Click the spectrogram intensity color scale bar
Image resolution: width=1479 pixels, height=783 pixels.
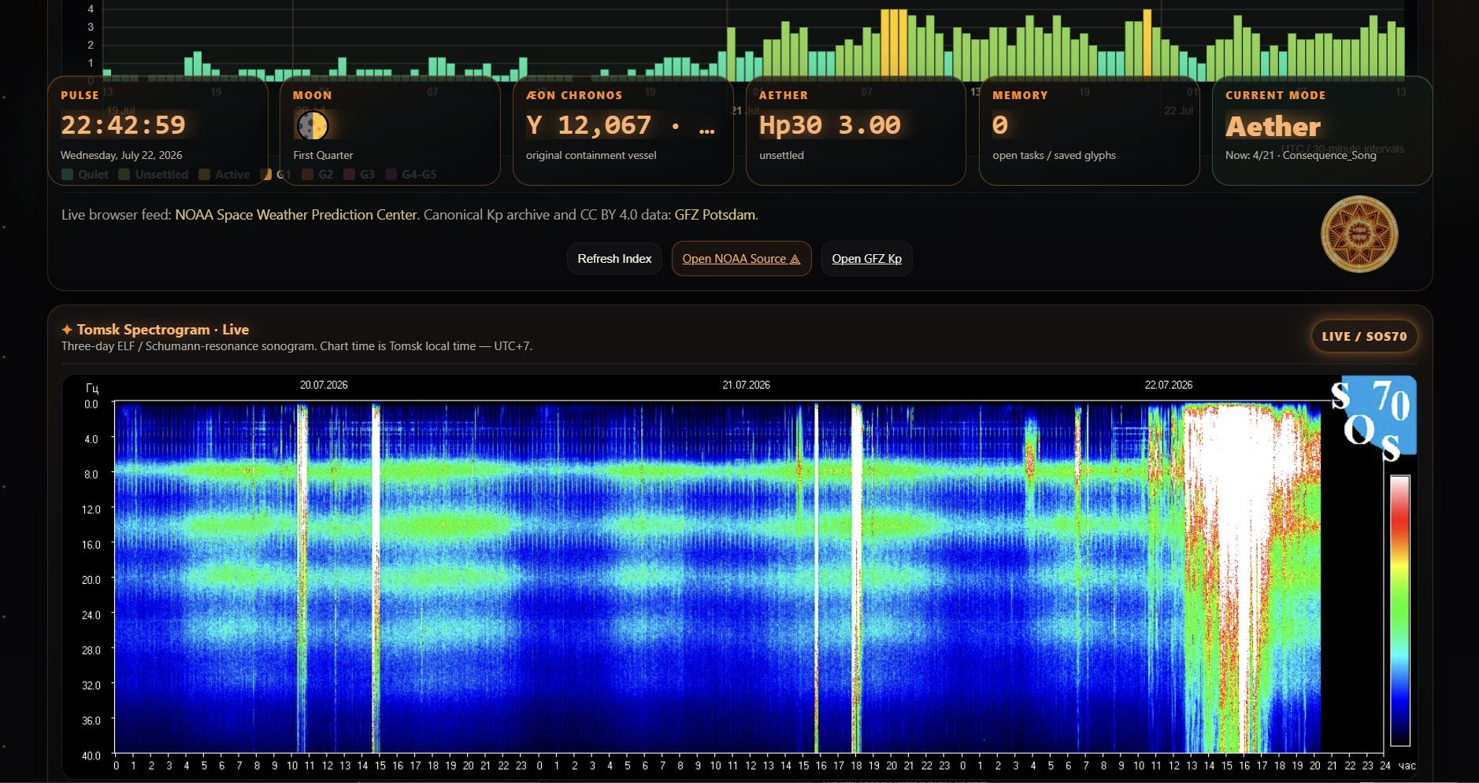1399,610
